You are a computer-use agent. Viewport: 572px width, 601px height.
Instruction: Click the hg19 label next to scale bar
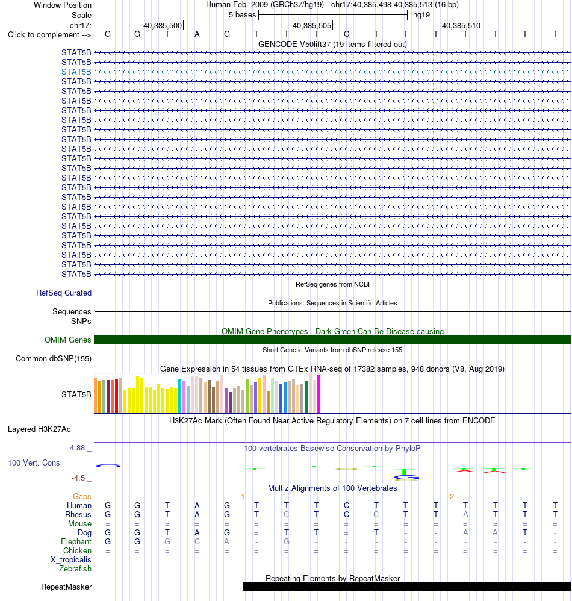[x=421, y=15]
